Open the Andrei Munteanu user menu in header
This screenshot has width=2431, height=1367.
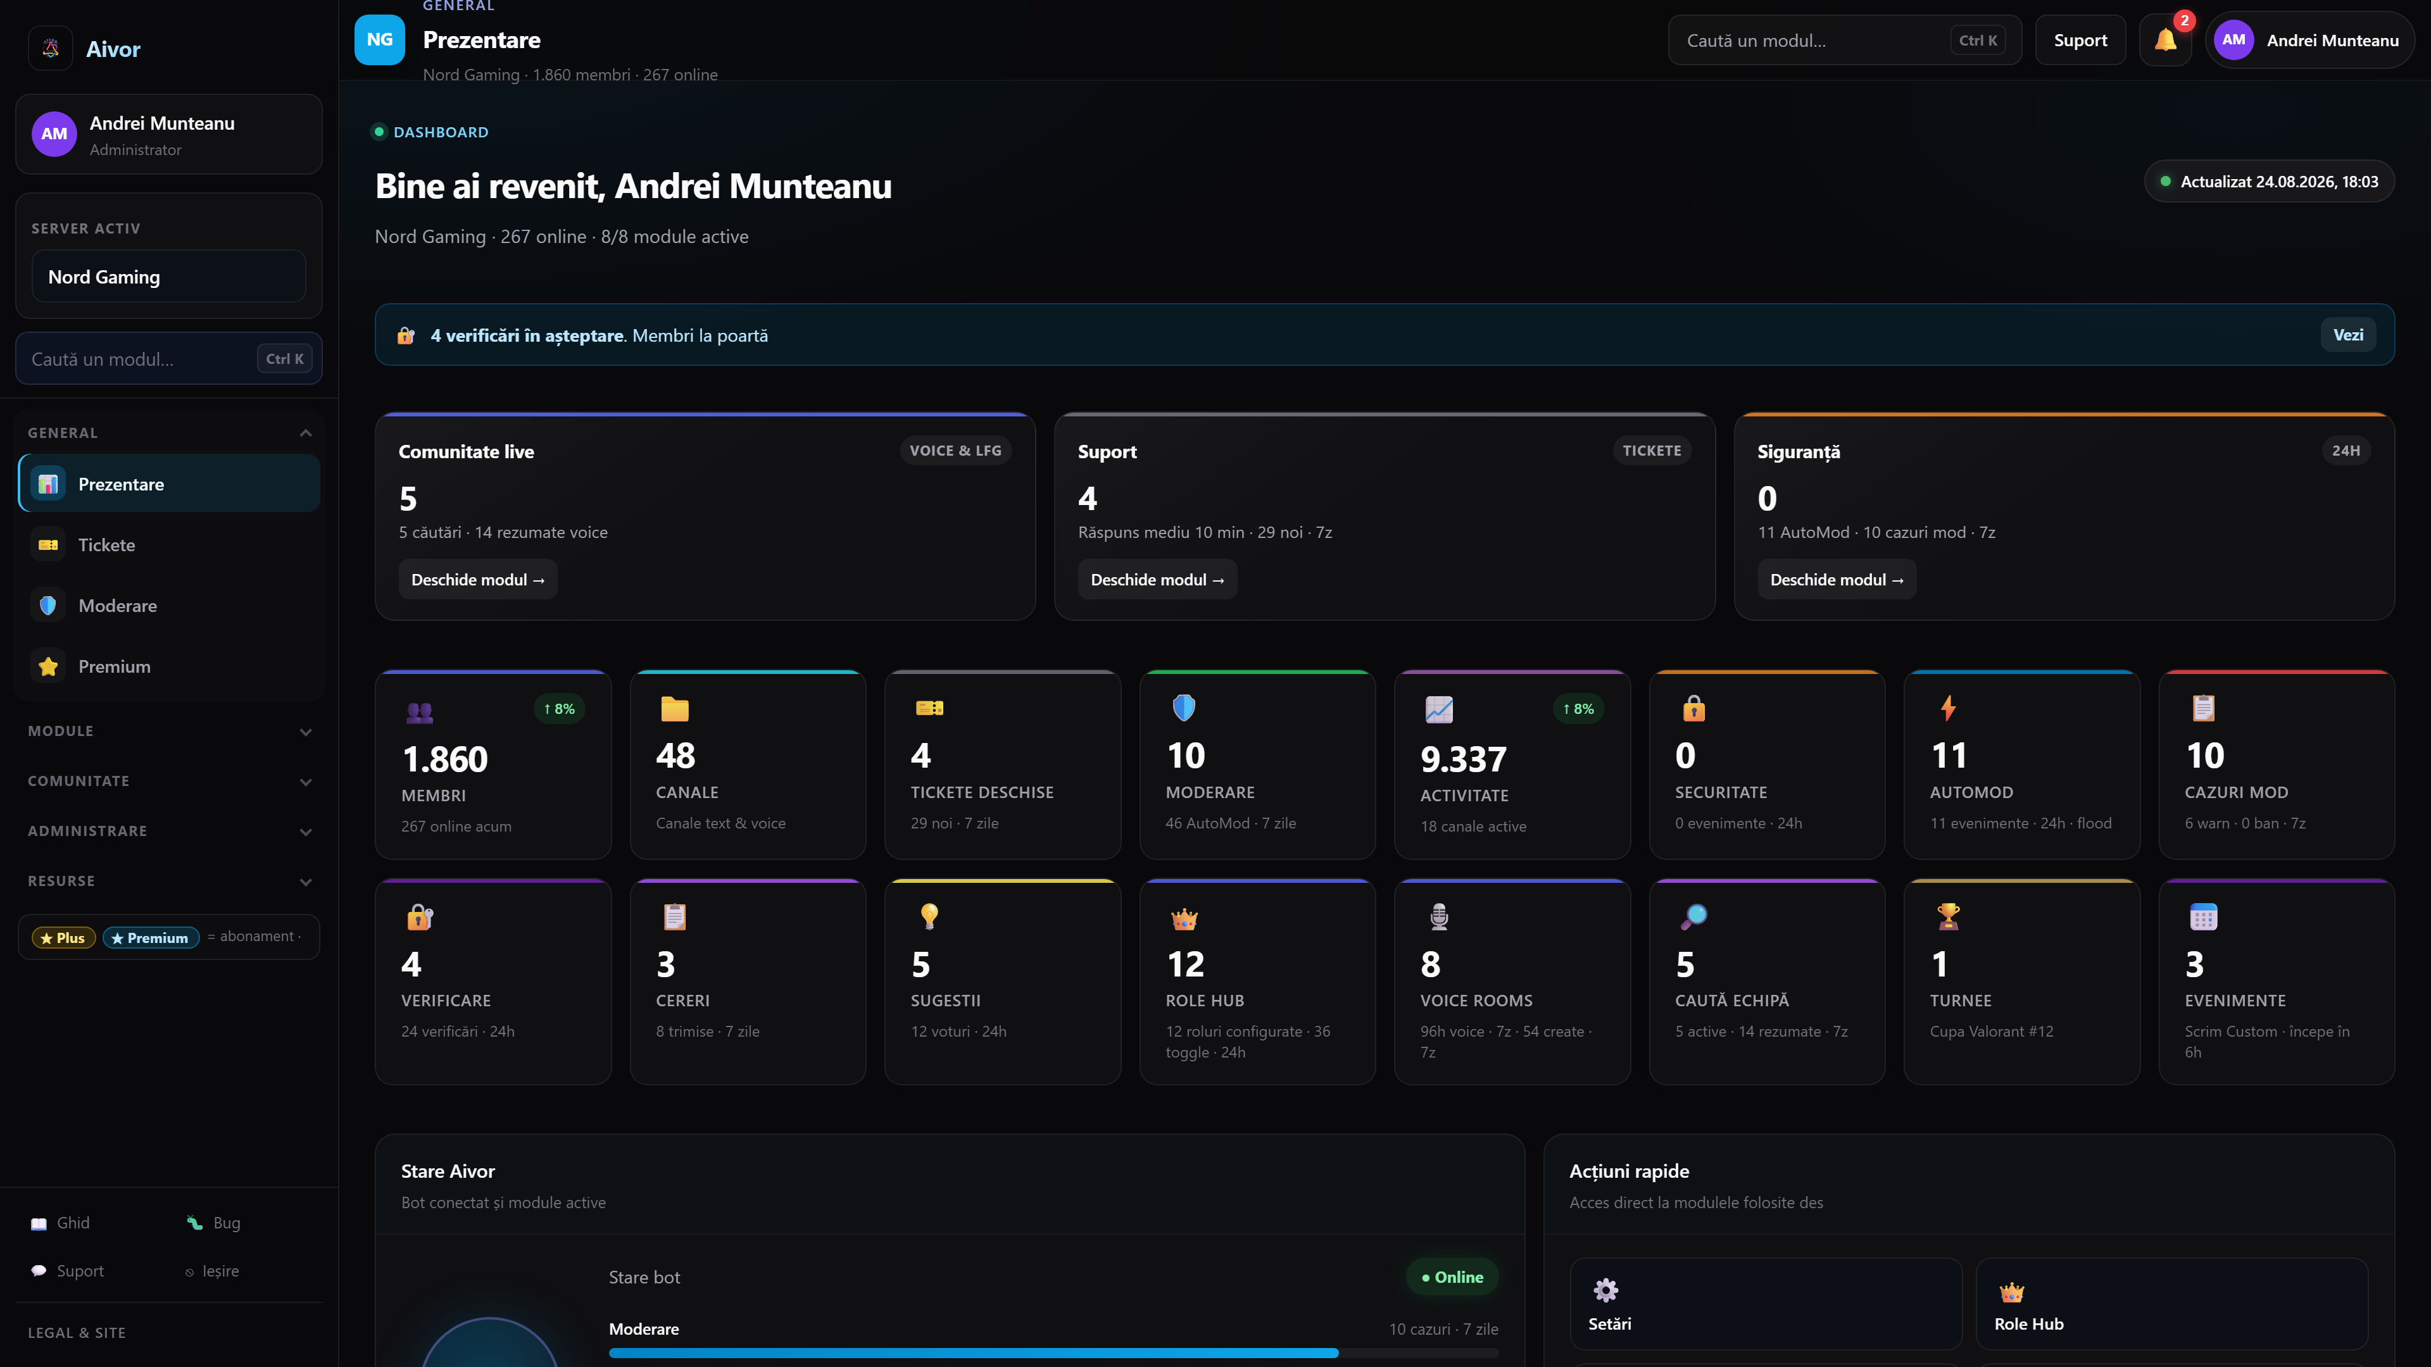pos(2309,40)
